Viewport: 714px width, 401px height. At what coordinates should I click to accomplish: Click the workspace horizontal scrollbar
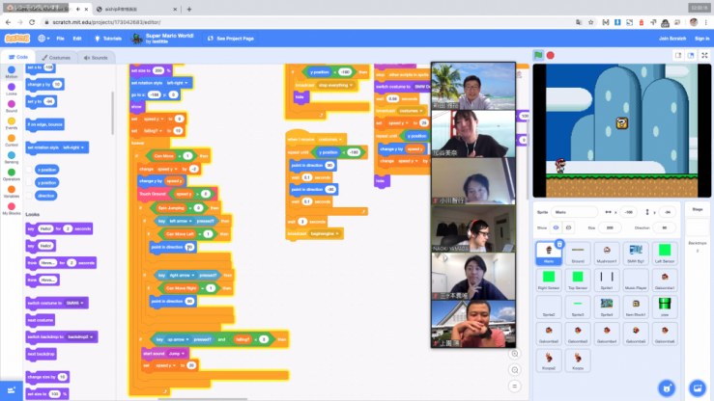tap(203, 399)
